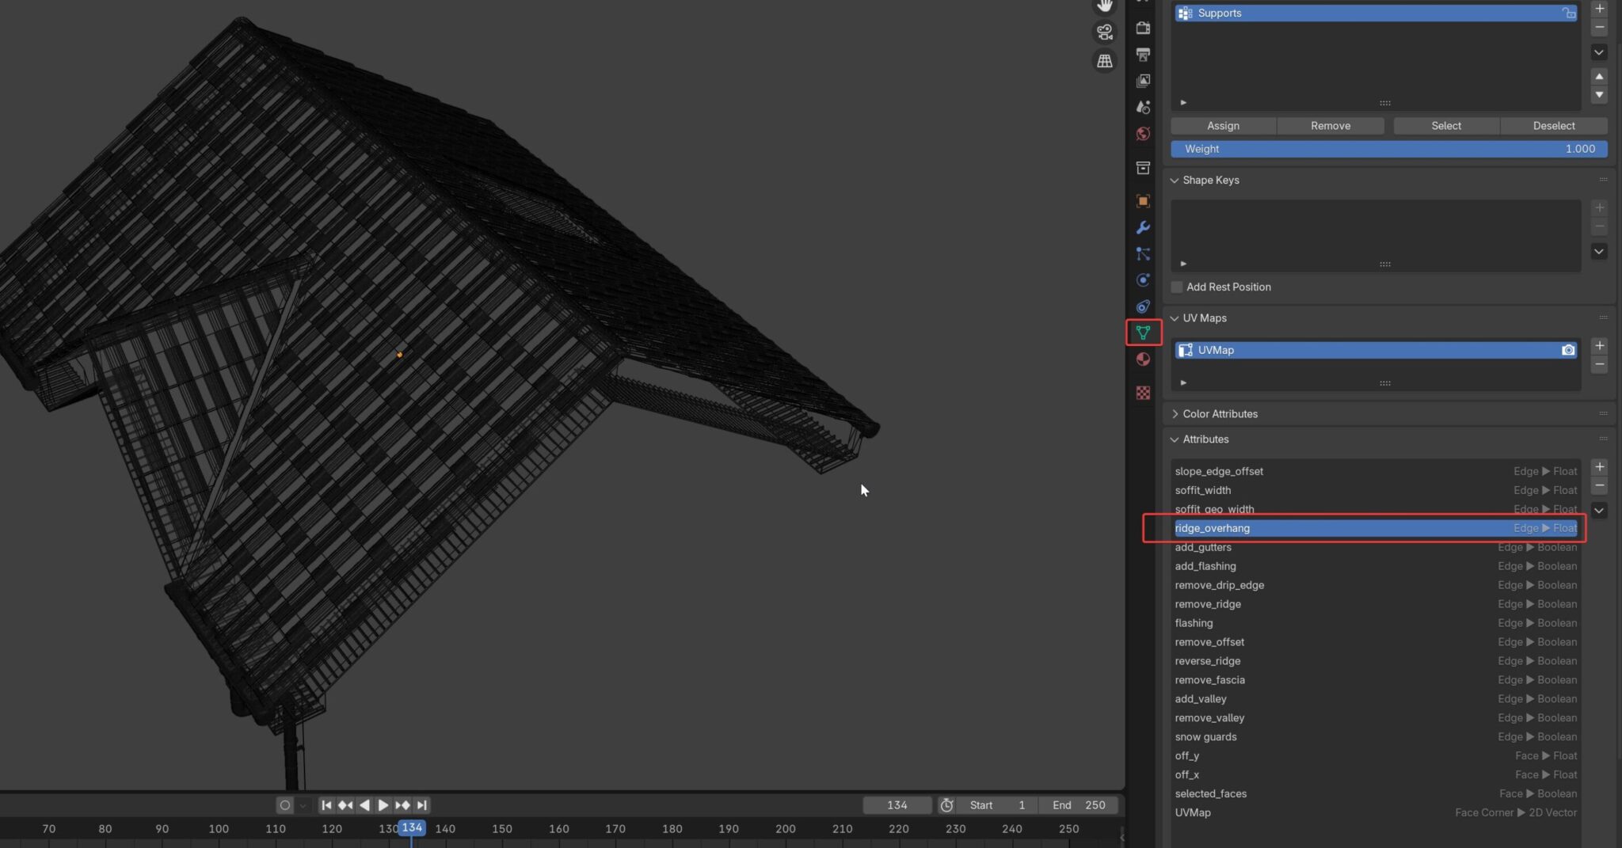Click the Output properties printer icon
The height and width of the screenshot is (848, 1622).
click(1143, 55)
